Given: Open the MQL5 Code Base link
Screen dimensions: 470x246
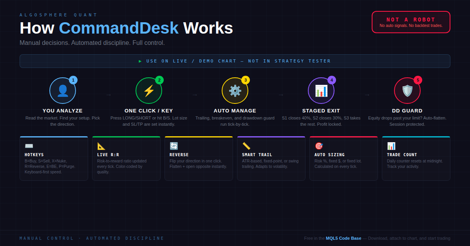Looking at the screenshot, I should 343,238.
